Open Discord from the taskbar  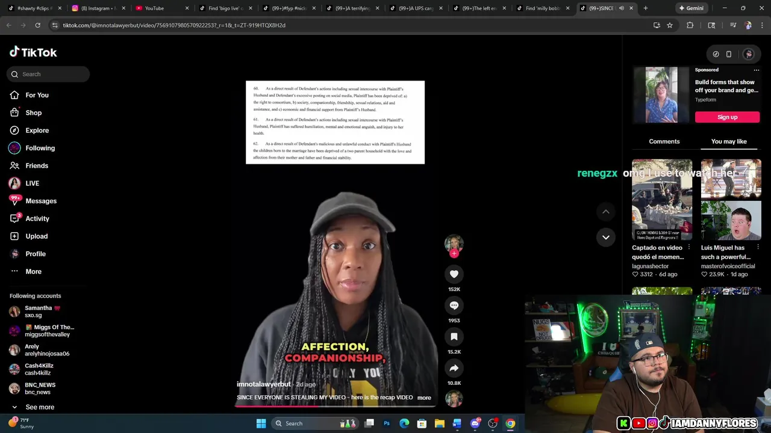[475, 423]
